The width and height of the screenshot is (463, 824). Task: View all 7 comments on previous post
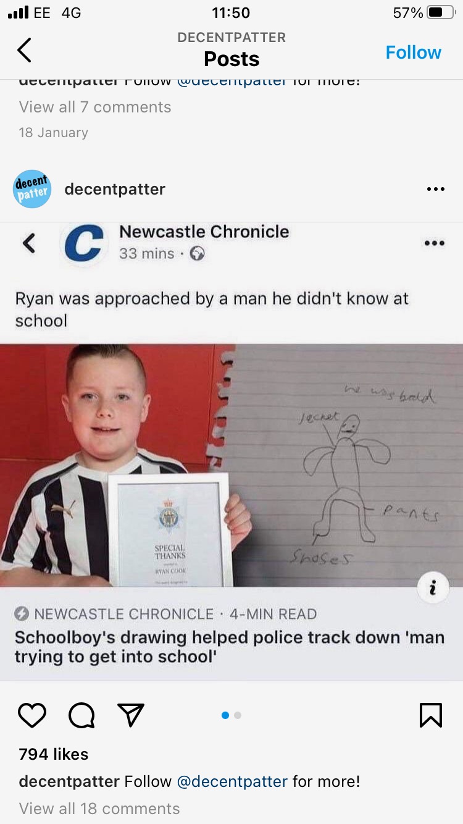95,107
